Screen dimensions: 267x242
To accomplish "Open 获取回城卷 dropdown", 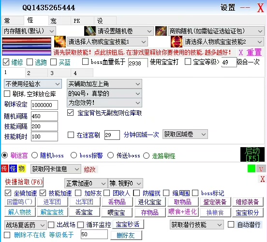I will (x=185, y=134).
